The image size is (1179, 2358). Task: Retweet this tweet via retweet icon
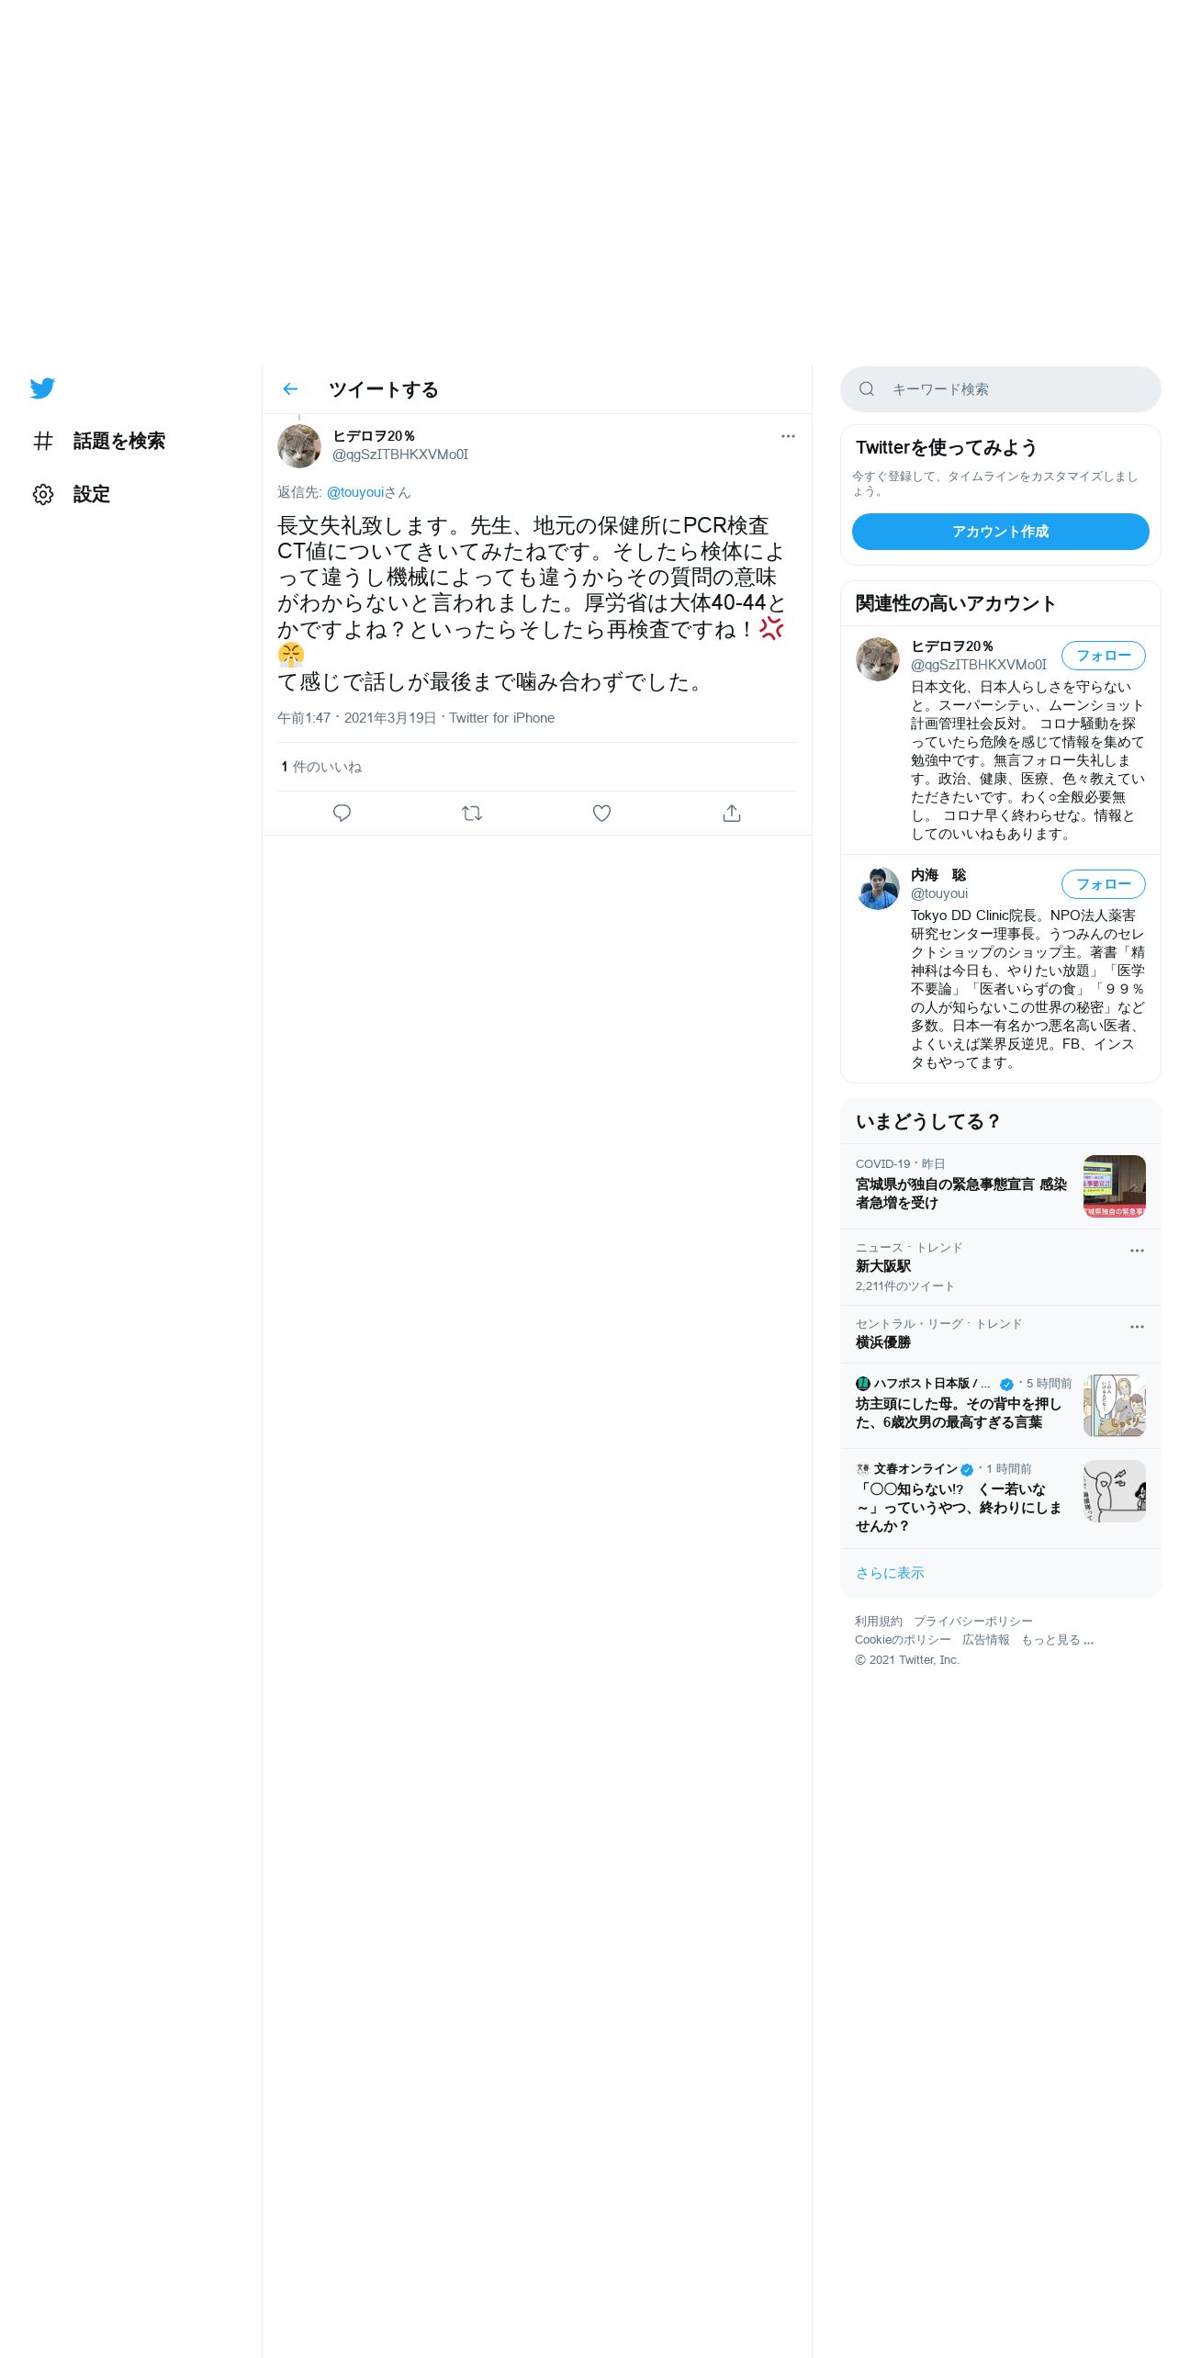(x=472, y=813)
